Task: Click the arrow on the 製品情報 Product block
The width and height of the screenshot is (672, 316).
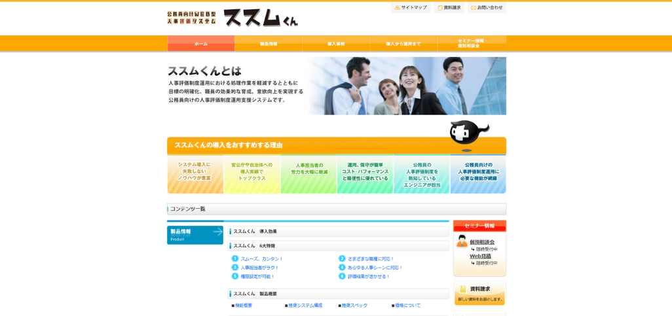Action: 217,232
